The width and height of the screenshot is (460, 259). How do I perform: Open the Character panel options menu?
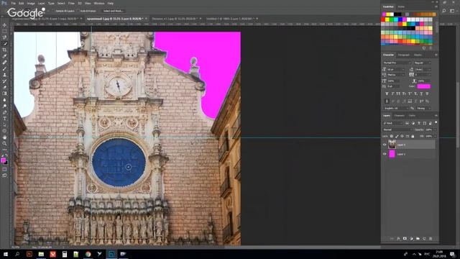[436, 55]
